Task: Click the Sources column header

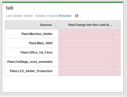Action: point(31,25)
